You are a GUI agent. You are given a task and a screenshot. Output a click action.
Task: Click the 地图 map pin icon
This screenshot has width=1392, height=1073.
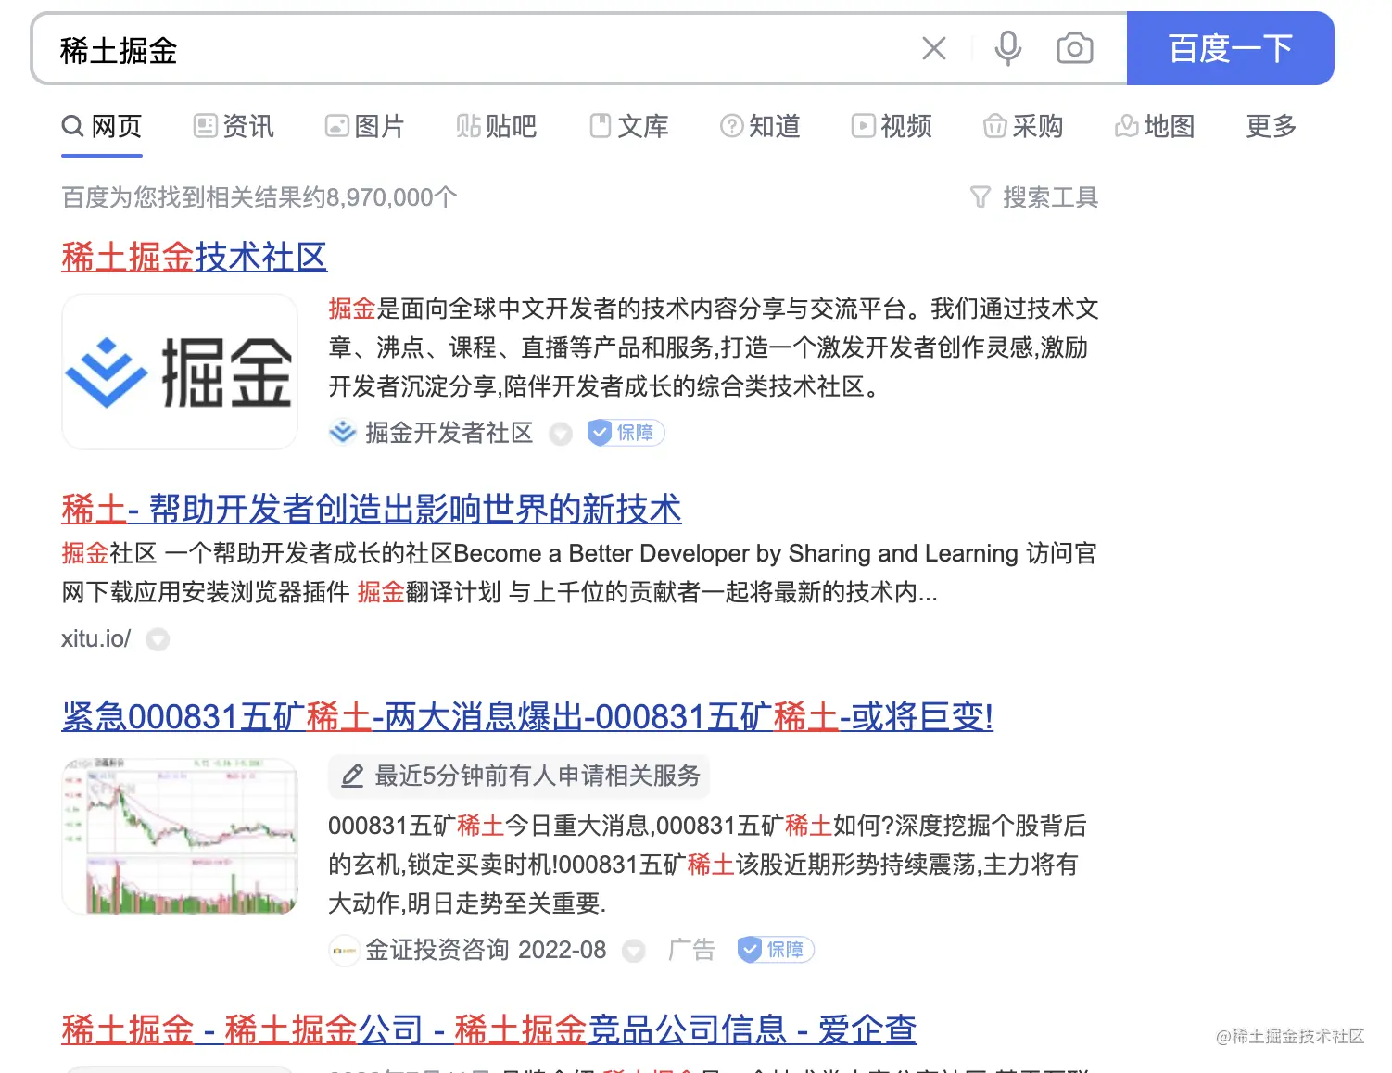(x=1126, y=125)
